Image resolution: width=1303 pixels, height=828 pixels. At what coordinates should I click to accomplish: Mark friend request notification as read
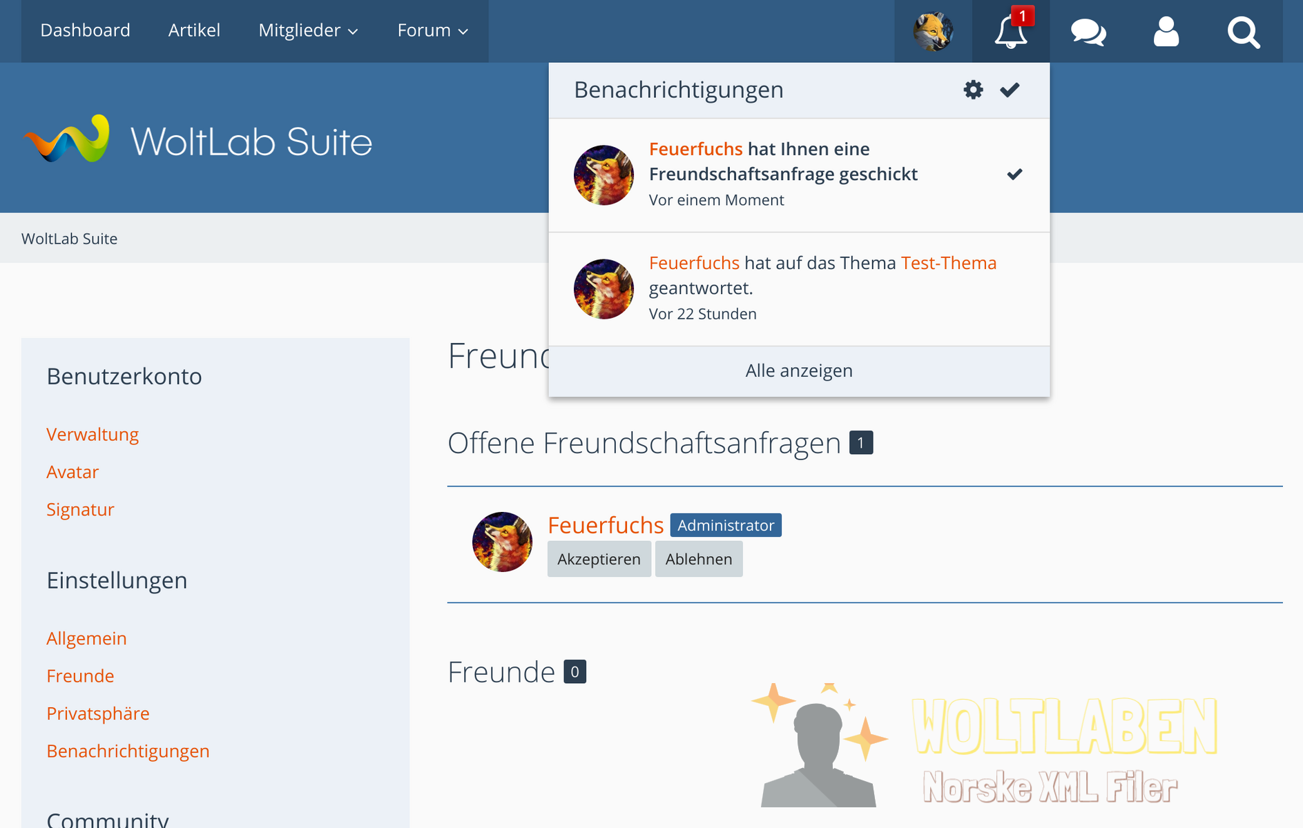pyautogui.click(x=1014, y=175)
